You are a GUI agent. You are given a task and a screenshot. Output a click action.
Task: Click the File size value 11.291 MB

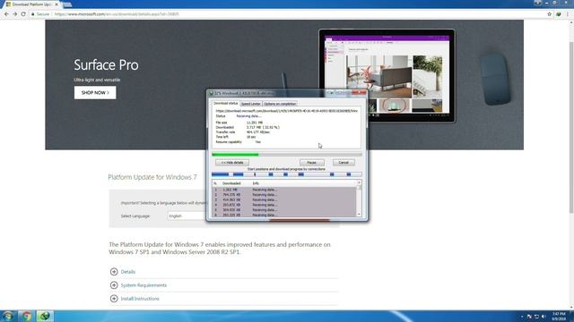(x=255, y=123)
